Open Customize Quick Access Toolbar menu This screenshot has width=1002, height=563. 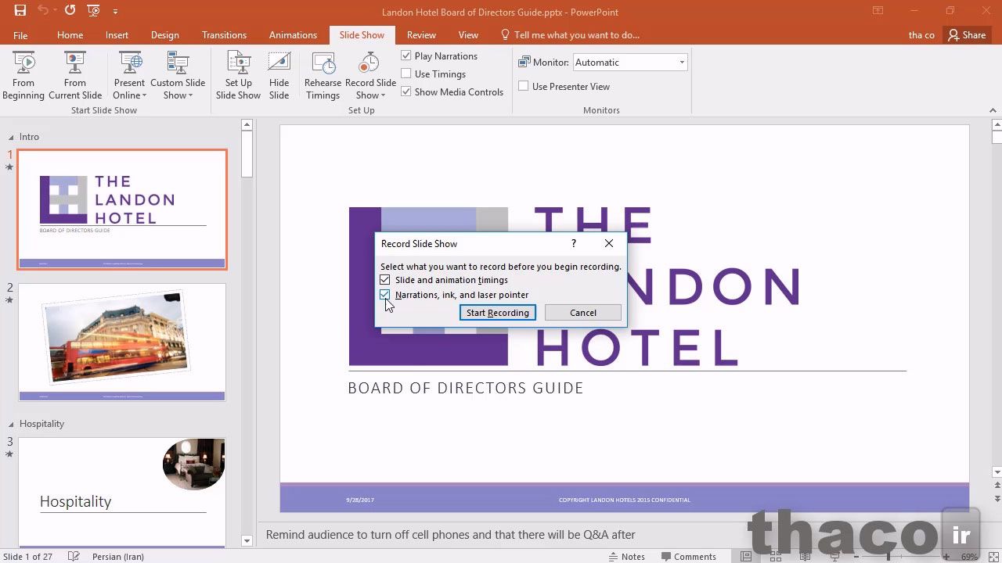115,12
